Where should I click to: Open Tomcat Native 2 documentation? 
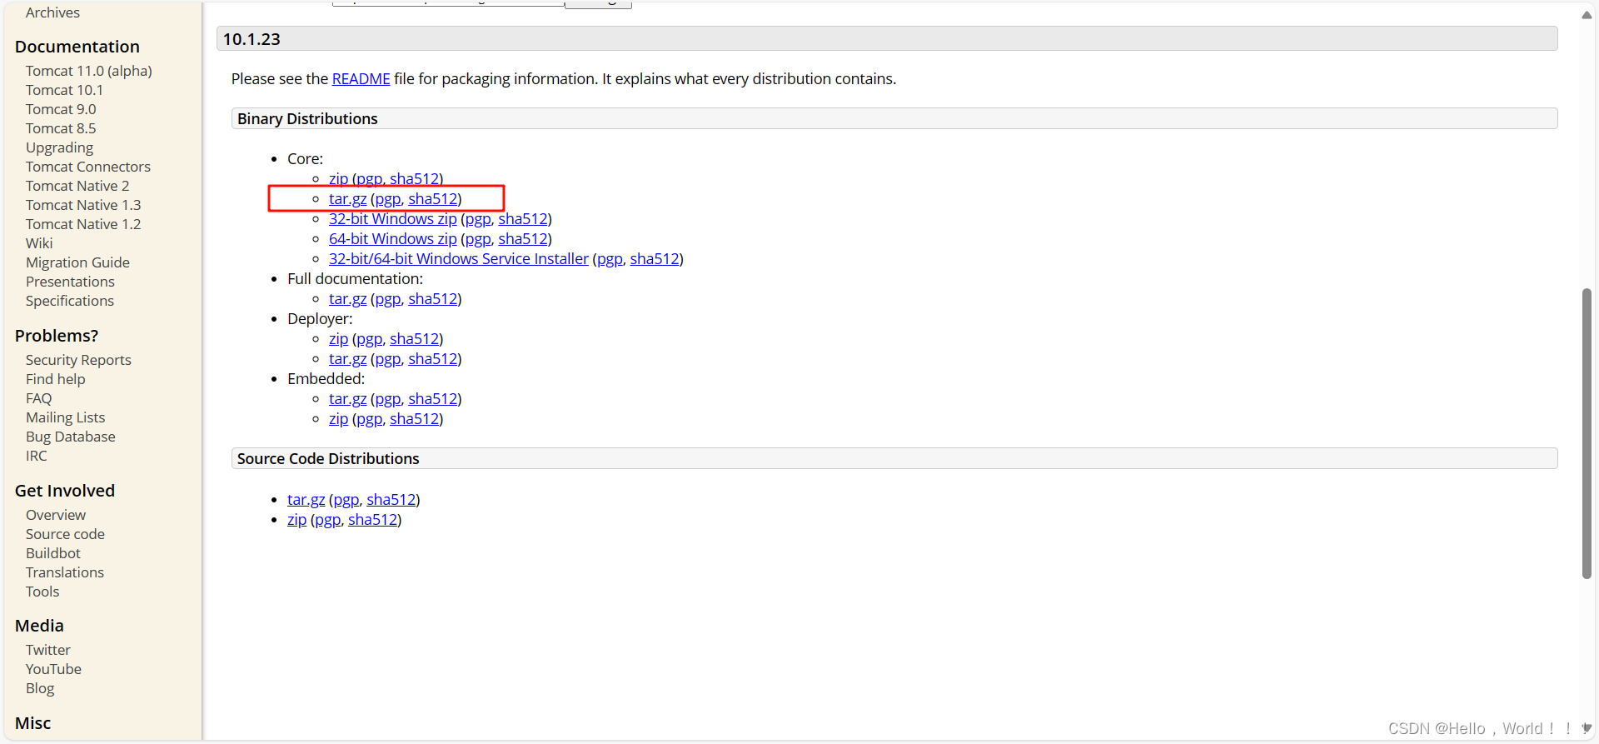77,186
